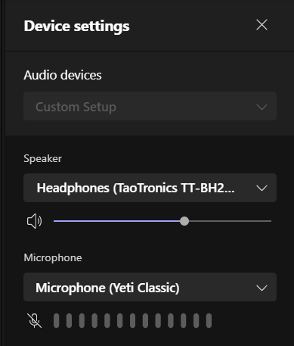Set speaker volume to maximum on slider
Screen dimensions: 294x346
click(271, 221)
